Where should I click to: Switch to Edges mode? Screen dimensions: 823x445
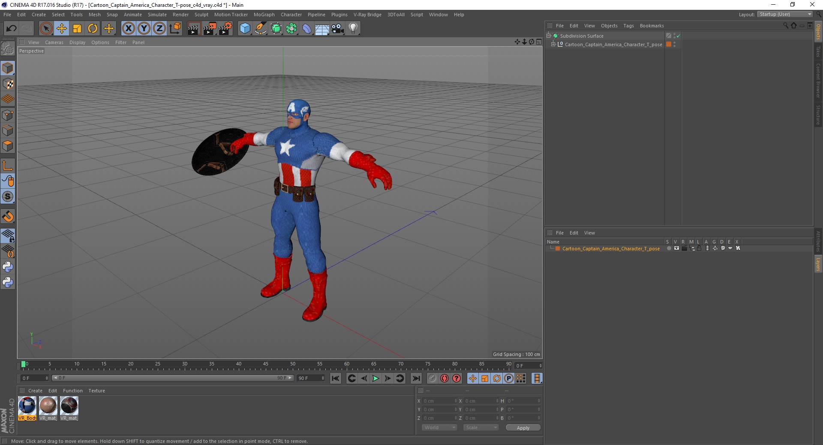click(8, 131)
